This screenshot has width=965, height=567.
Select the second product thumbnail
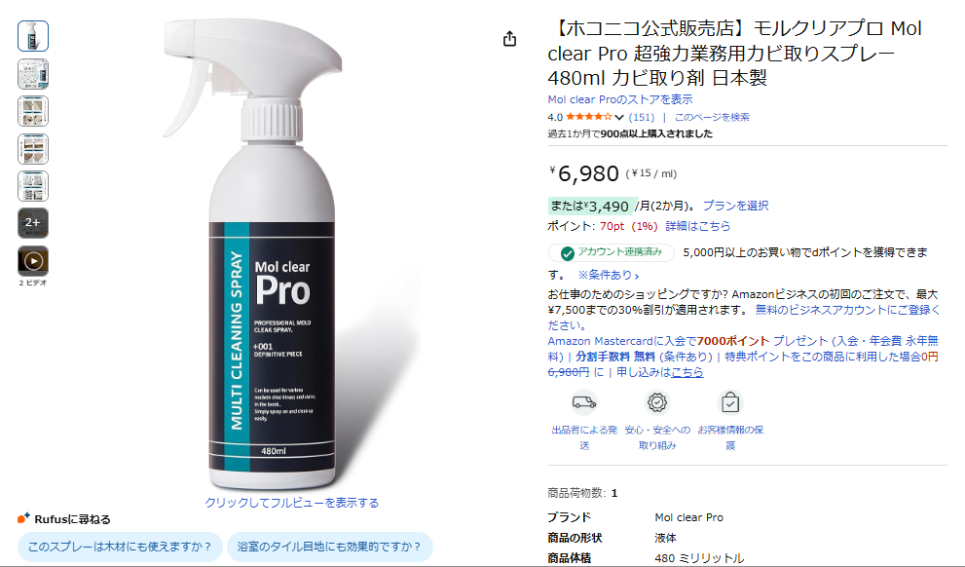[33, 74]
